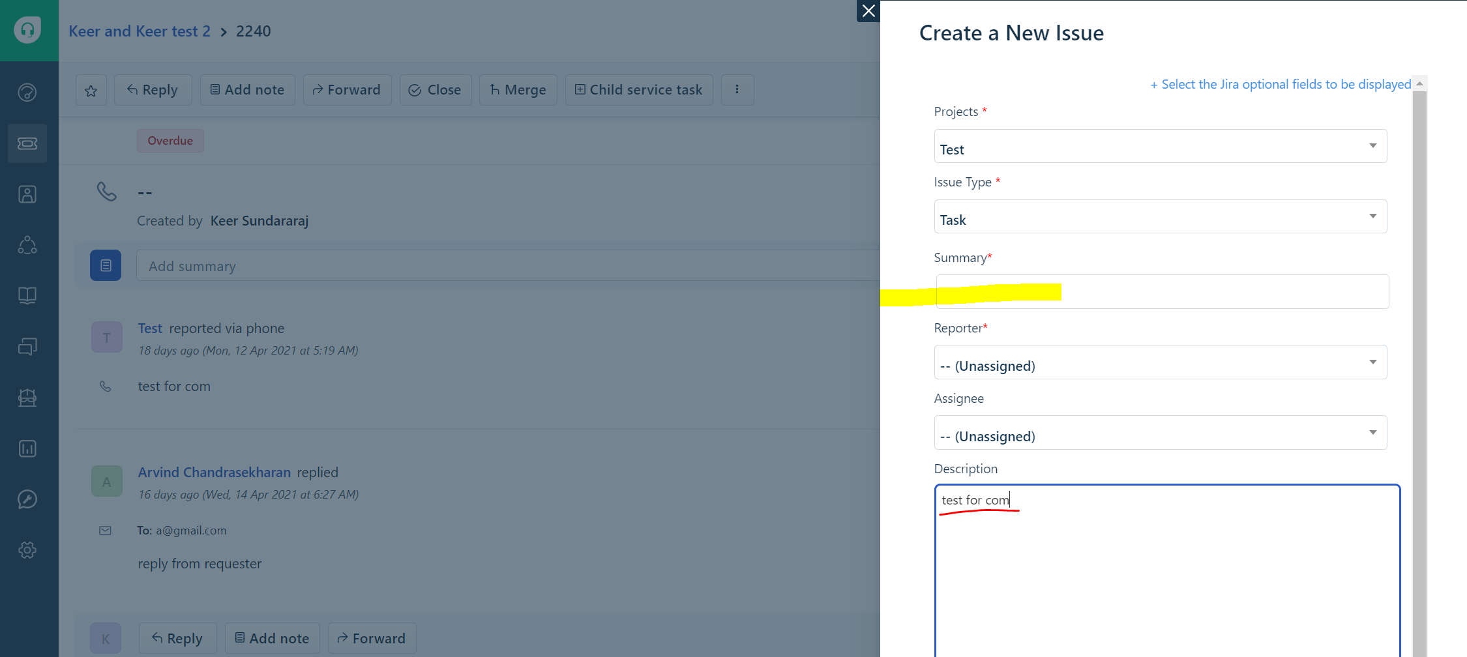This screenshot has width=1467, height=657.
Task: Close the Create a New Issue panel
Action: tap(868, 11)
